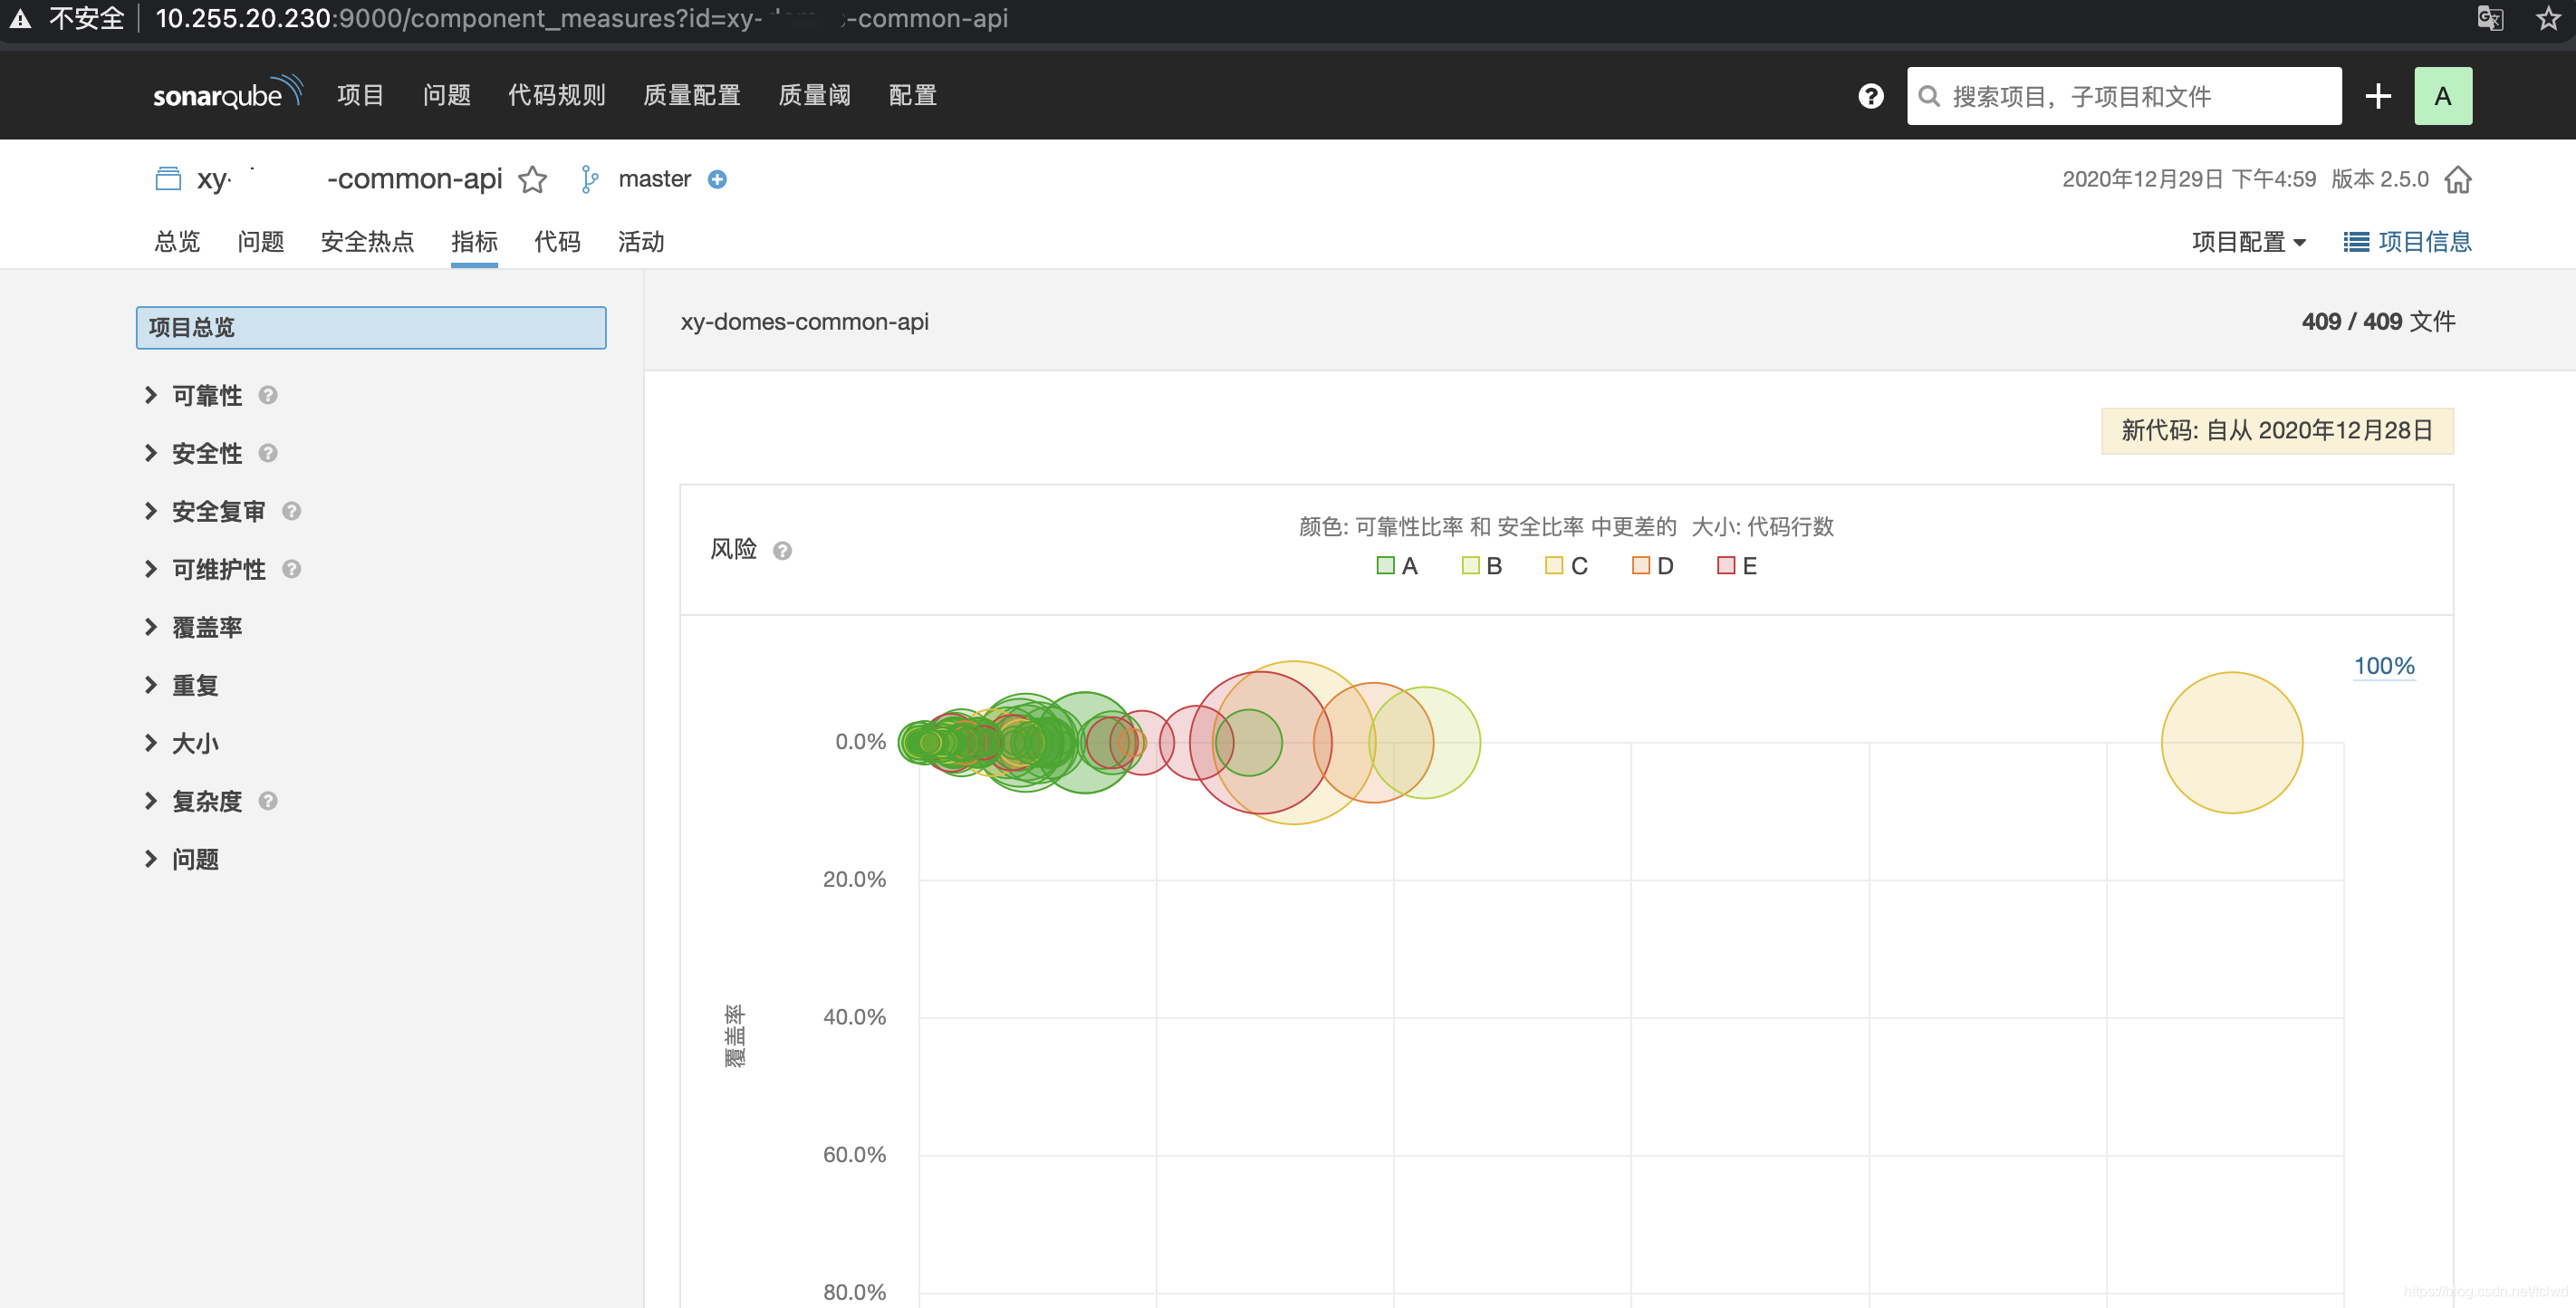The height and width of the screenshot is (1308, 2576).
Task: Select the 指标 project tab
Action: pos(474,242)
